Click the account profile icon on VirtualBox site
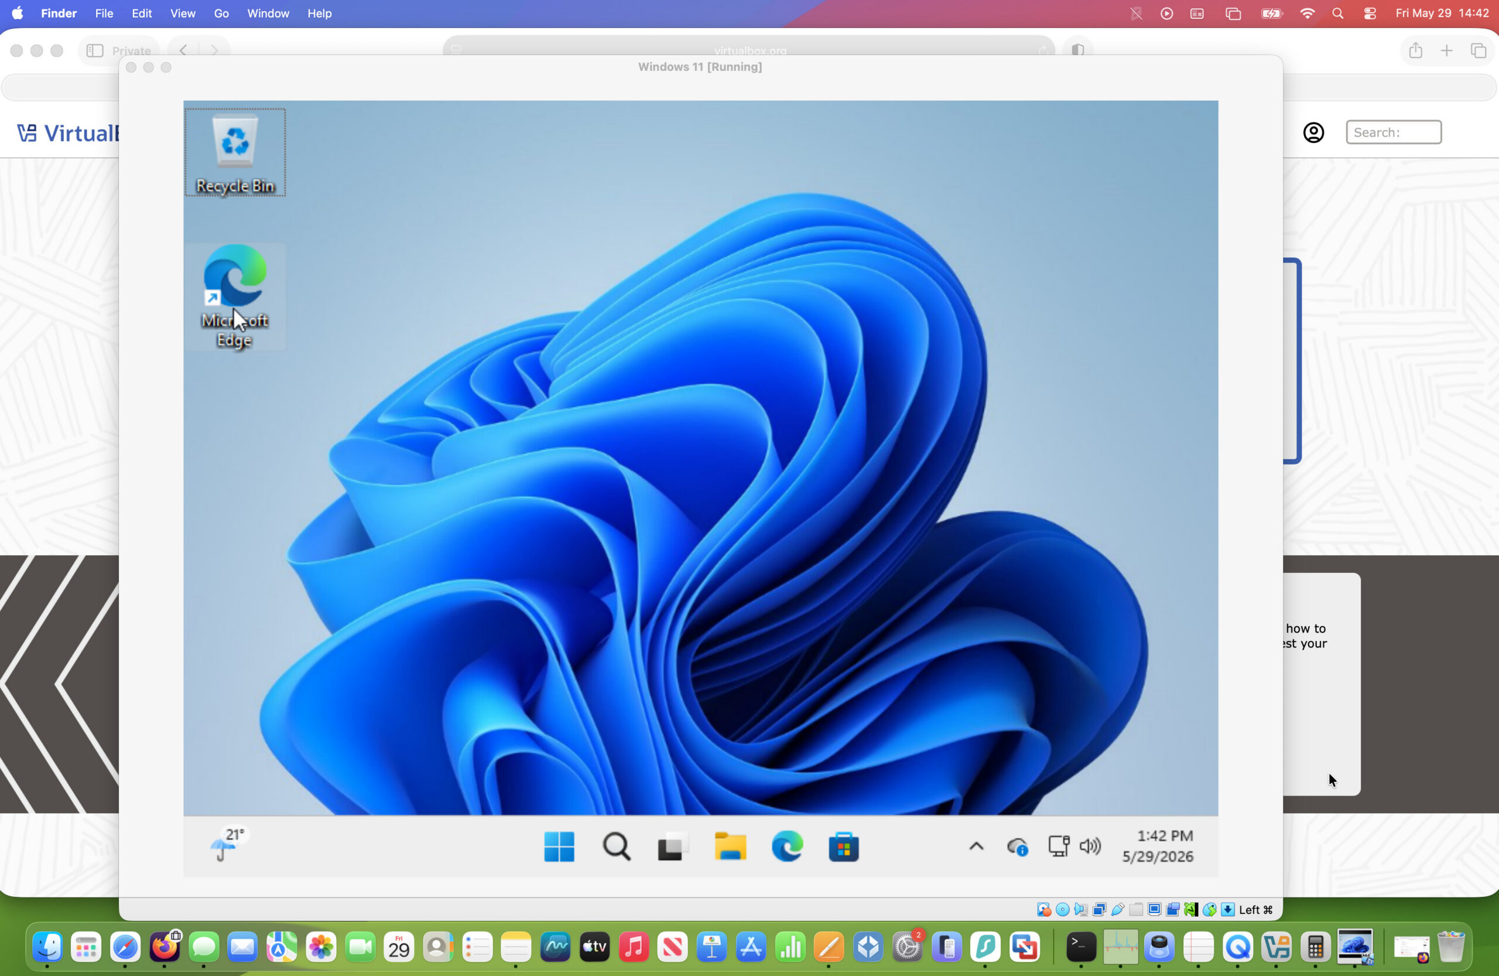 1313,132
